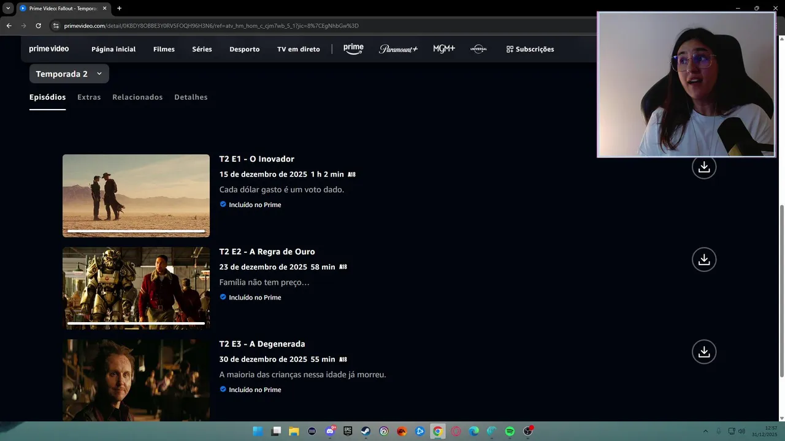
Task: View site information icon in address bar
Action: point(56,26)
